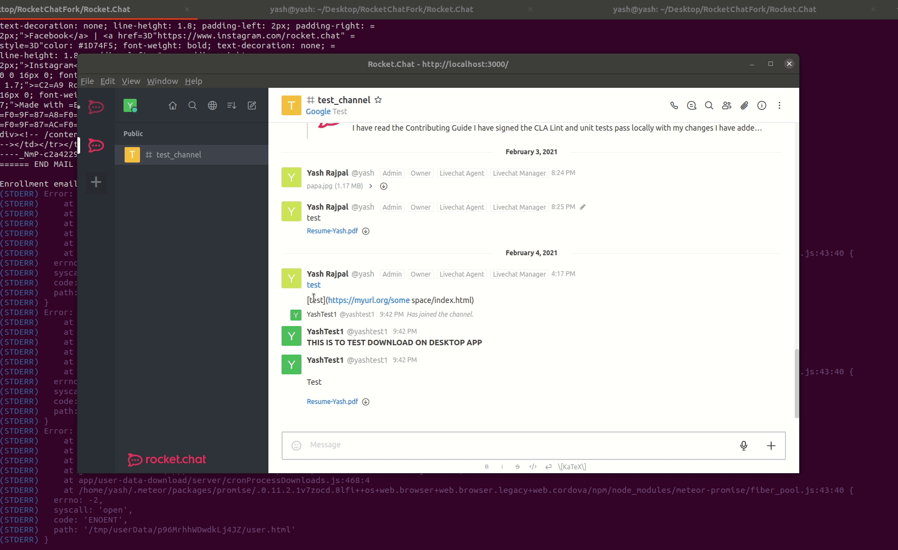
Task: Apply strikethrough formatting in composer
Action: click(x=518, y=467)
